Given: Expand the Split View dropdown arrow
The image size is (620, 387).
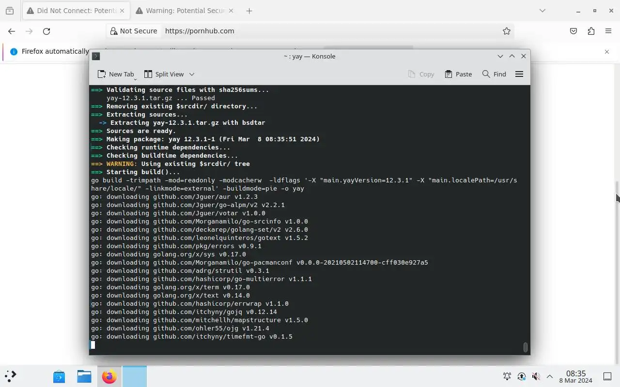Looking at the screenshot, I should (192, 74).
